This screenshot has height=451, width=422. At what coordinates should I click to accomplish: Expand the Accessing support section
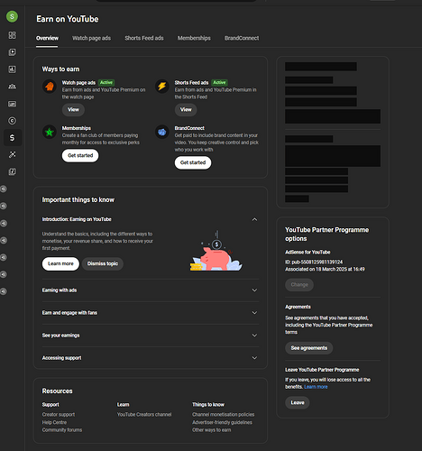click(x=254, y=358)
